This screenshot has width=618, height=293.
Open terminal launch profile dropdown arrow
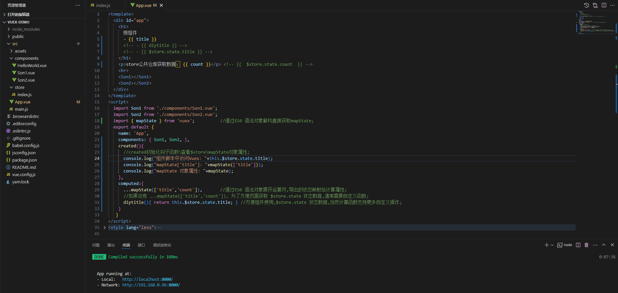[552, 245]
